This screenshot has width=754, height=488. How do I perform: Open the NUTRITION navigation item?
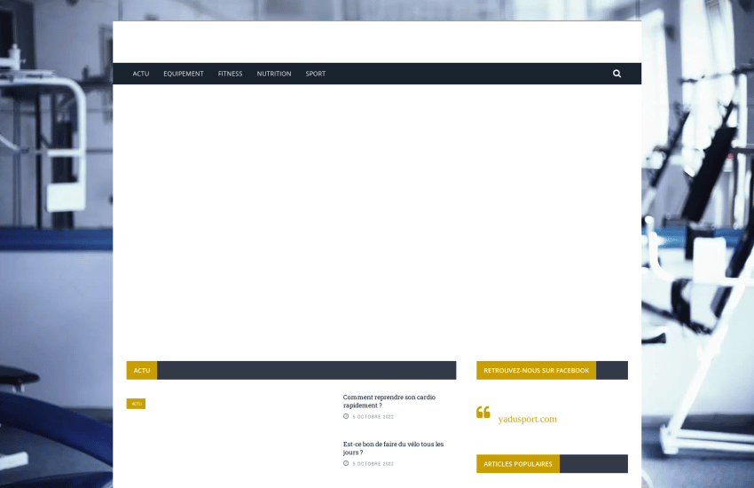[x=274, y=74]
